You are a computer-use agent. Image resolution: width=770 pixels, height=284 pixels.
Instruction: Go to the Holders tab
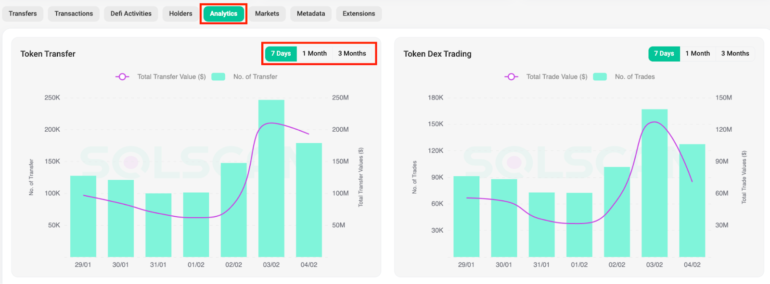[180, 13]
